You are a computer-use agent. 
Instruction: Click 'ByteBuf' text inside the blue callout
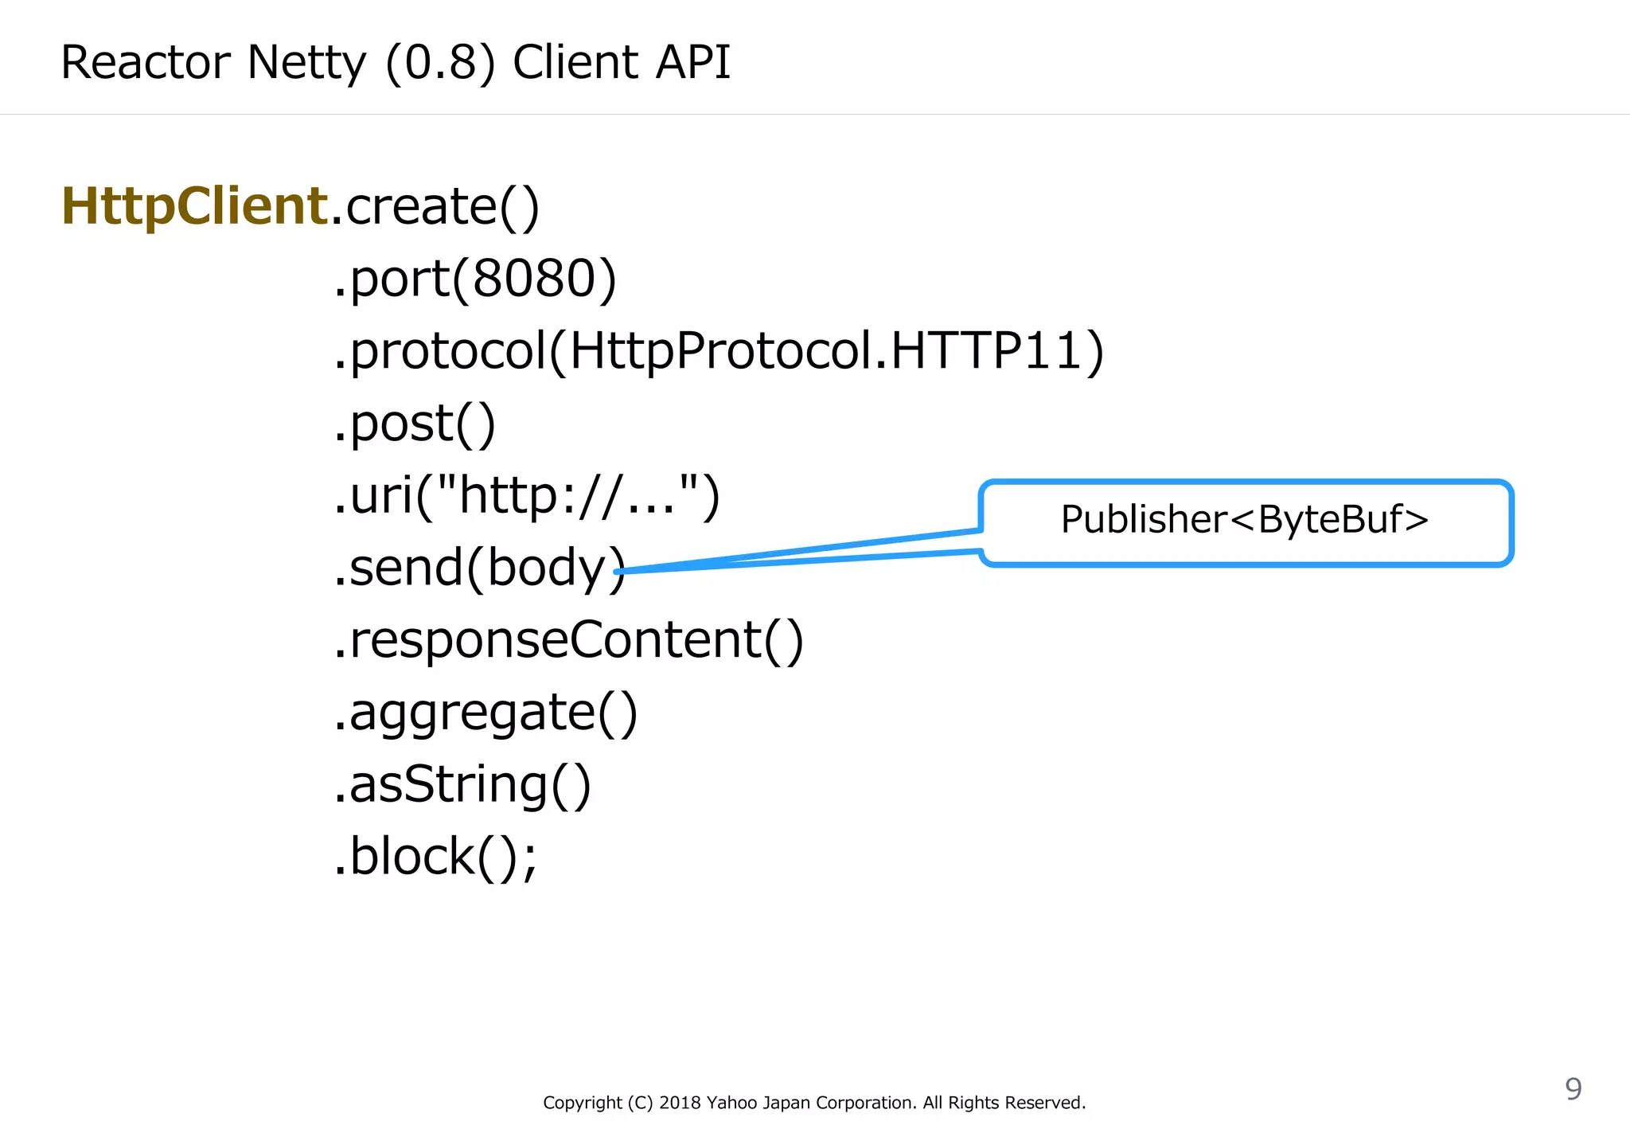tap(1331, 519)
